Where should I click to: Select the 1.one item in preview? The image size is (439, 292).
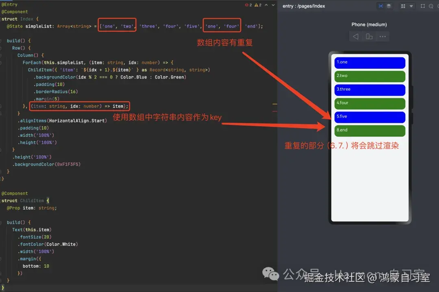[x=370, y=63]
